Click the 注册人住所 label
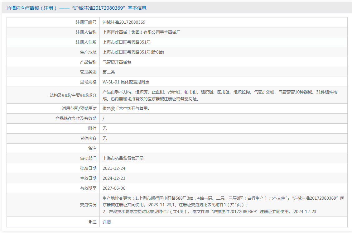Screen dimensions: 352x233 pyautogui.click(x=86, y=42)
